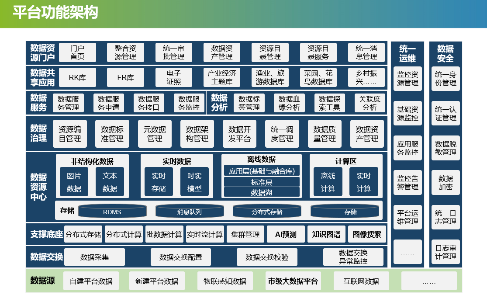Viewport: 487px width, 302px height.
Task: Click the 图像搜索 box
Action: tap(367, 234)
